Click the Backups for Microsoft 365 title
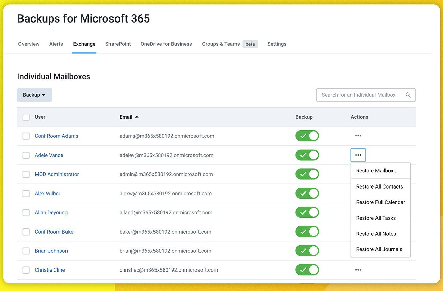Viewport: 443px width, 291px height. (84, 18)
